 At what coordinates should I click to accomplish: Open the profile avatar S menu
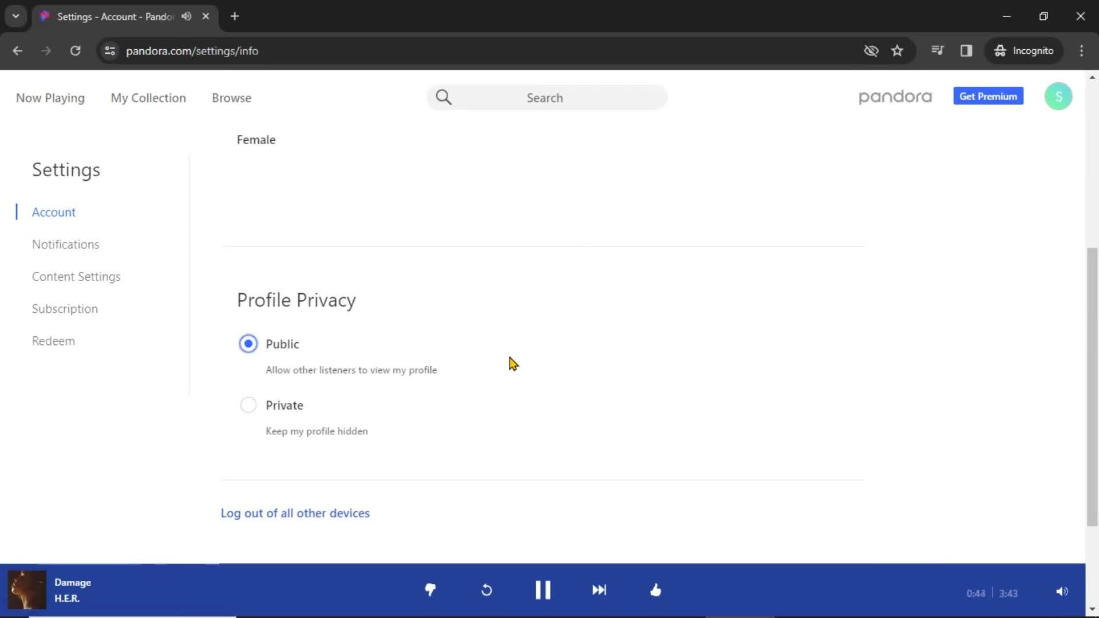coord(1058,96)
